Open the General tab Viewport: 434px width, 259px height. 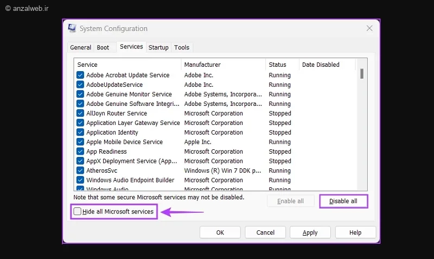[80, 47]
